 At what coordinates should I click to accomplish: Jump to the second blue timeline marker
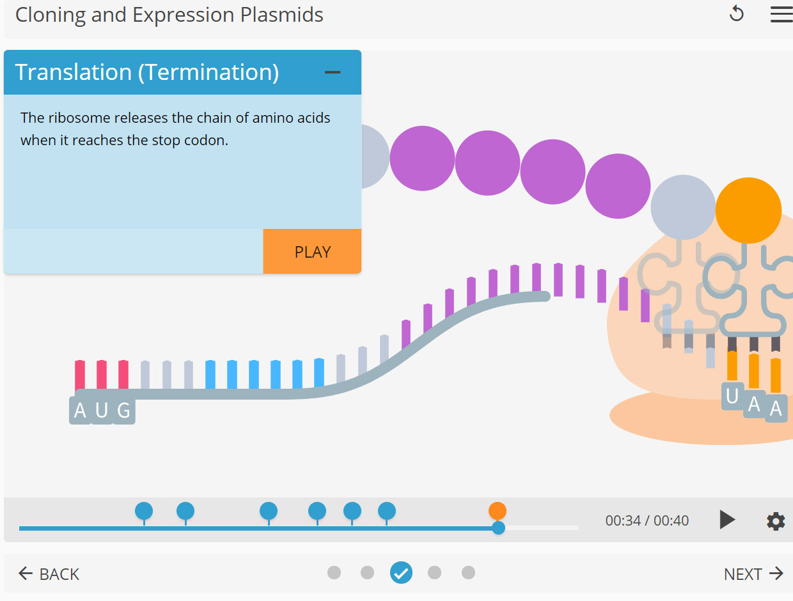coord(185,511)
